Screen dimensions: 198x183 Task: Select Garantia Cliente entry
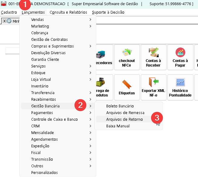click(58, 59)
